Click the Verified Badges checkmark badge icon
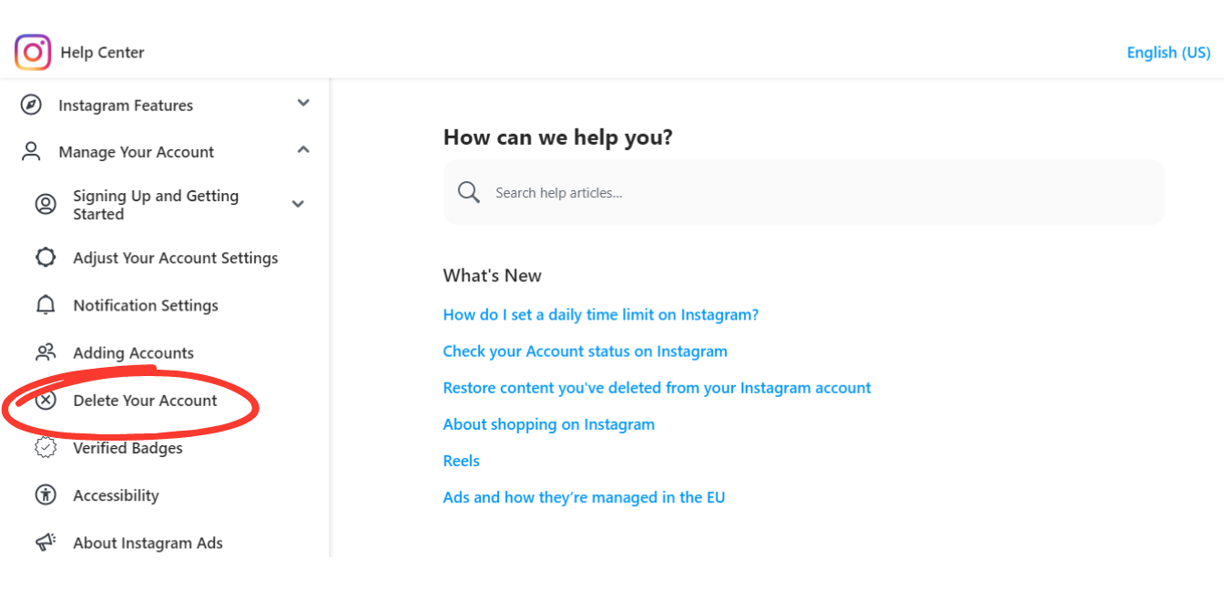The image size is (1224, 590). [46, 447]
